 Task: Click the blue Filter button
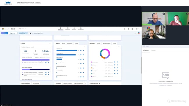click(x=5, y=33)
